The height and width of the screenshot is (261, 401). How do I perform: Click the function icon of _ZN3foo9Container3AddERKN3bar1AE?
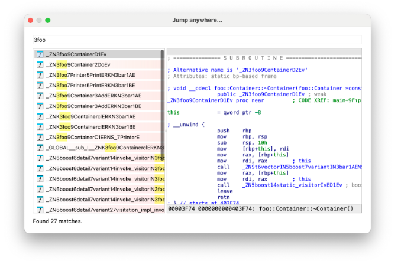click(40, 96)
